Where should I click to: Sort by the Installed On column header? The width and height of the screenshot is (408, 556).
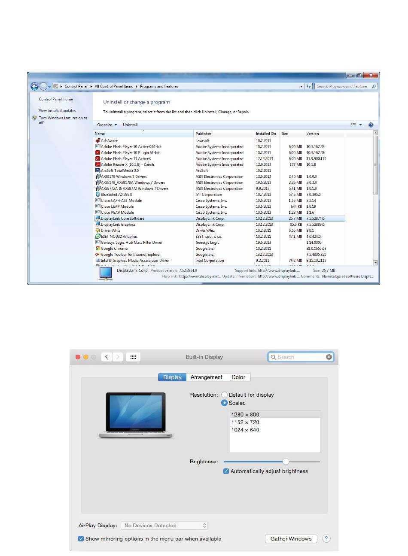pos(266,134)
